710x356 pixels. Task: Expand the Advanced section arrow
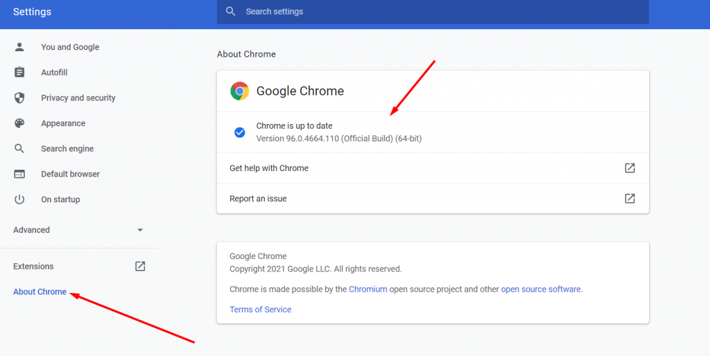click(x=140, y=230)
